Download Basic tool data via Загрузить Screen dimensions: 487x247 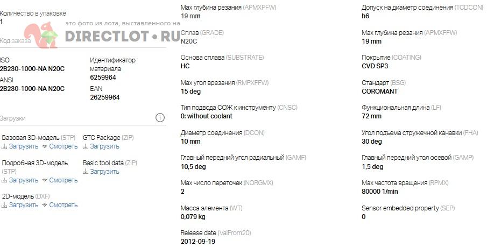tap(104, 172)
